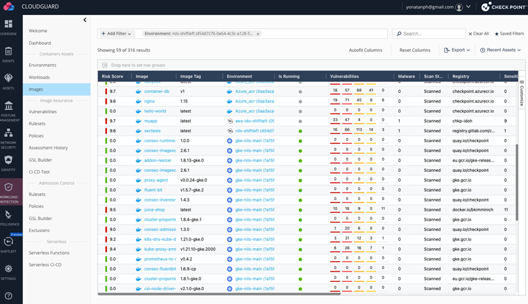The width and height of the screenshot is (528, 304).
Task: Open the Intelligence icon
Action: (8, 215)
